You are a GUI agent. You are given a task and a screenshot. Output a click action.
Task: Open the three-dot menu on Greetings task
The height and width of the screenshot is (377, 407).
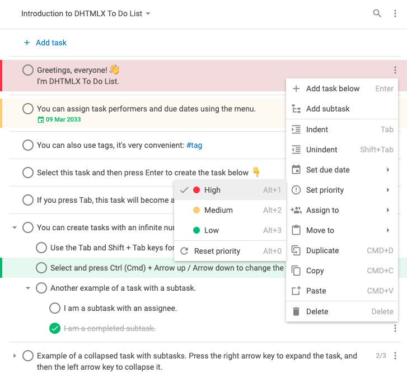coord(395,70)
